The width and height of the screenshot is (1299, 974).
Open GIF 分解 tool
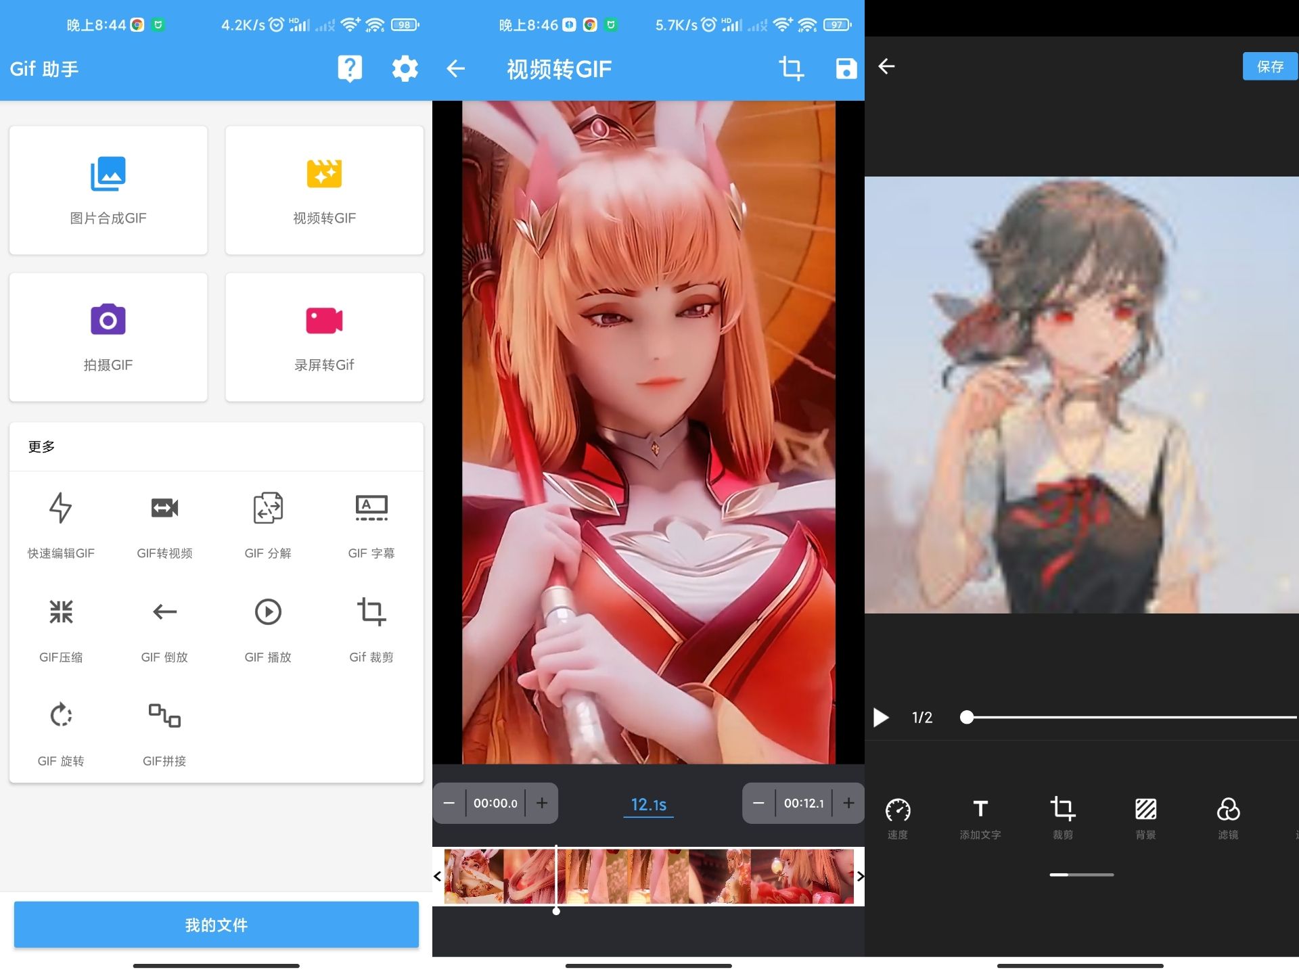268,525
